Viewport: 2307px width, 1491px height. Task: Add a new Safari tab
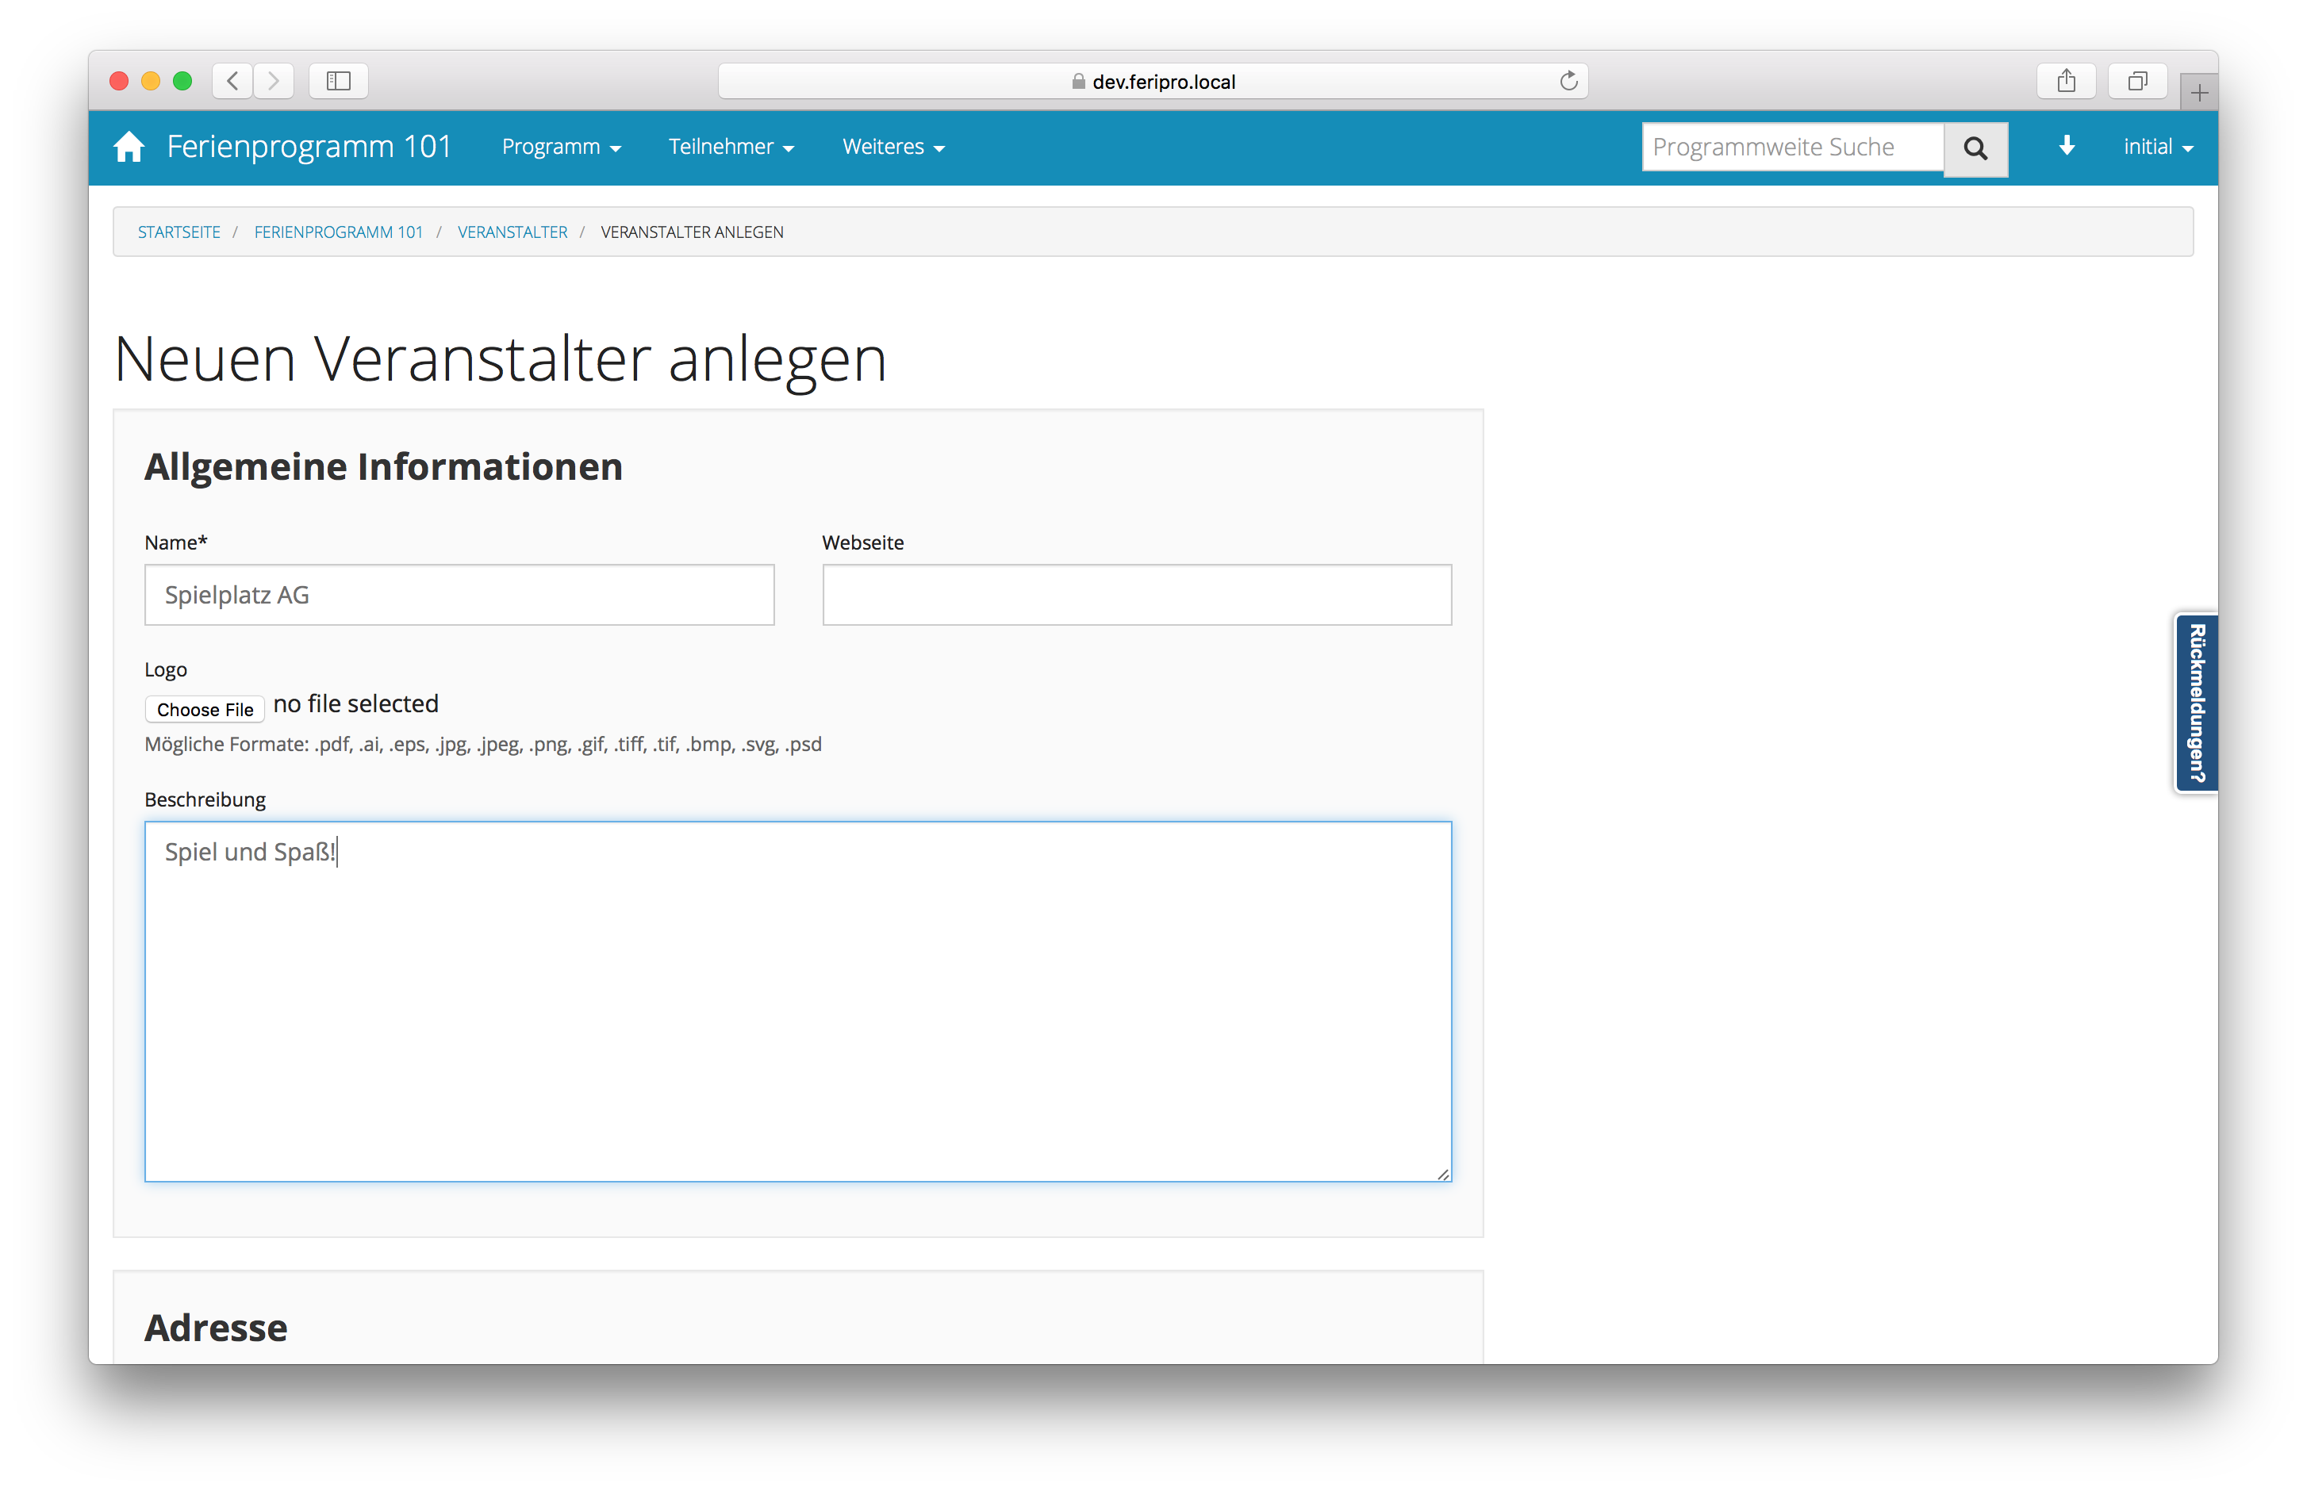[x=2198, y=93]
